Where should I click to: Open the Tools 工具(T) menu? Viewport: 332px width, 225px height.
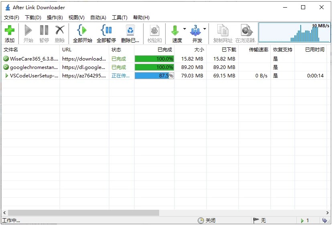point(119,18)
